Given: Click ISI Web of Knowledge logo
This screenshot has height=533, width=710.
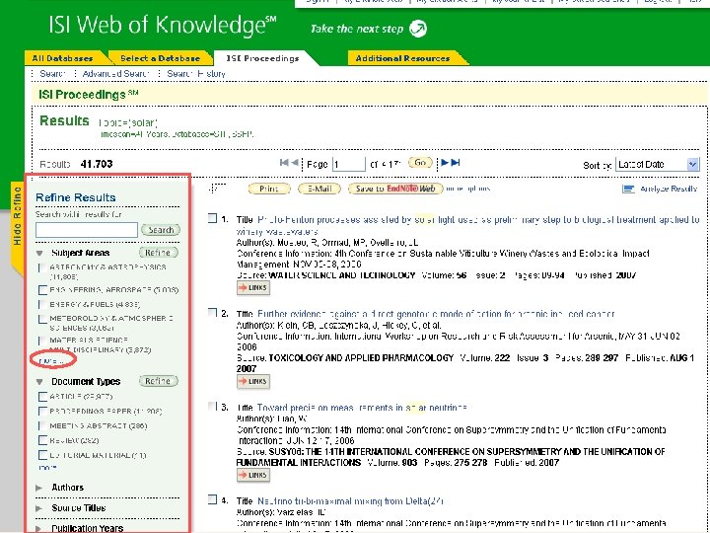Looking at the screenshot, I should click(162, 26).
